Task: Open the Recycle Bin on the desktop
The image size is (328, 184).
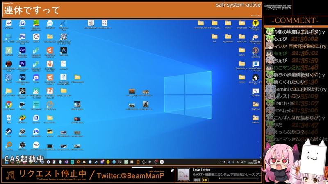Action: tap(9, 118)
